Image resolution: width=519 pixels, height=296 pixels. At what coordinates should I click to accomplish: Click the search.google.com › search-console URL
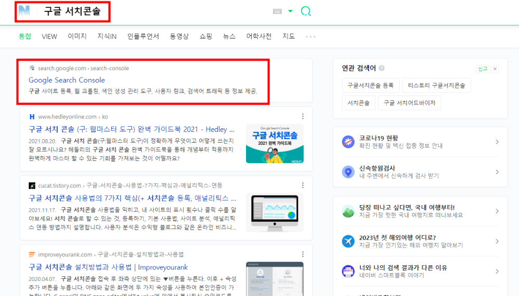pos(84,68)
